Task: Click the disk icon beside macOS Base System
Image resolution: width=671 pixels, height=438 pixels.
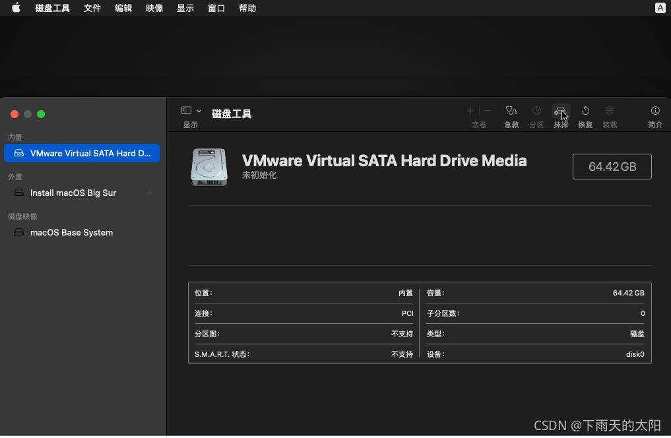Action: (x=19, y=232)
